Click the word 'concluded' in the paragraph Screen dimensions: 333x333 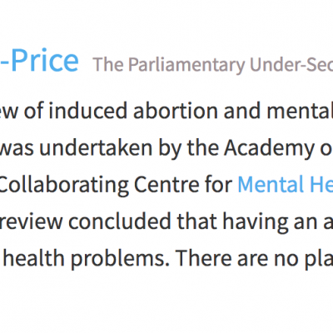[x=120, y=221]
